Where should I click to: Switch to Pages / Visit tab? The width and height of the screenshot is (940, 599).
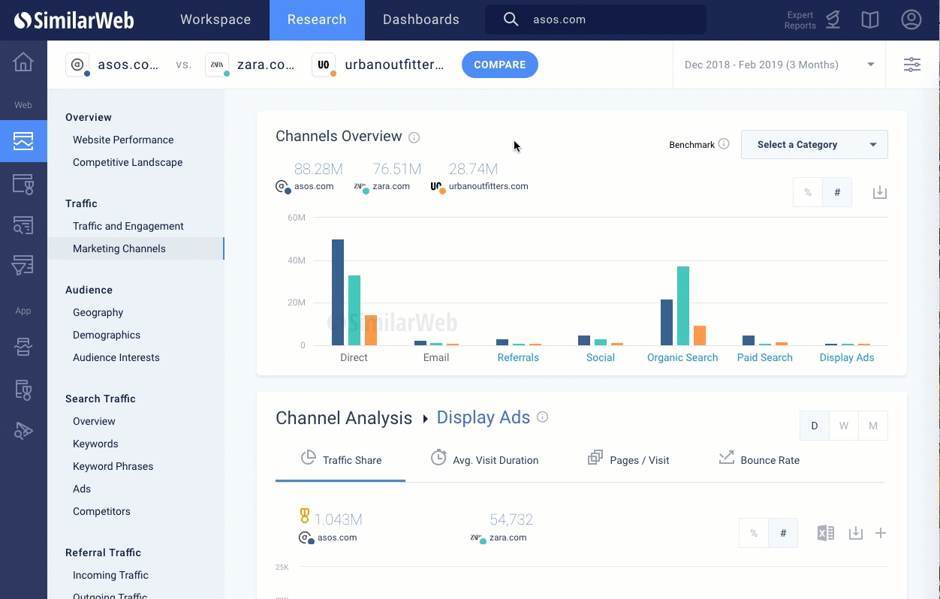(628, 459)
